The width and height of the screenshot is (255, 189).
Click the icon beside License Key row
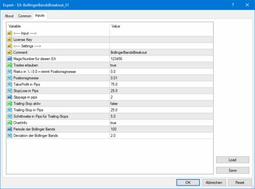9,39
